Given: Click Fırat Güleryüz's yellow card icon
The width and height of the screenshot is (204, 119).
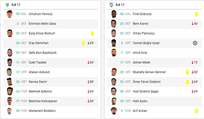Looking at the screenshot, I should click(x=197, y=14).
